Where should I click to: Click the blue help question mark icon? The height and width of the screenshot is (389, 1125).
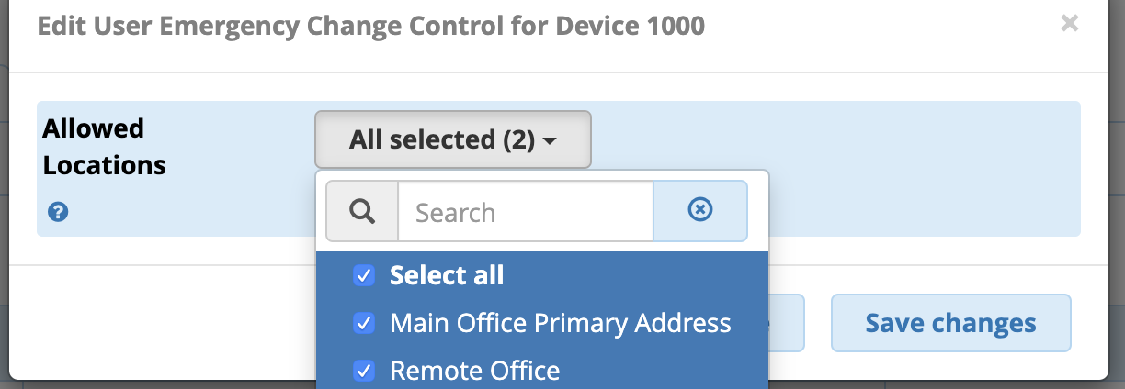click(57, 213)
